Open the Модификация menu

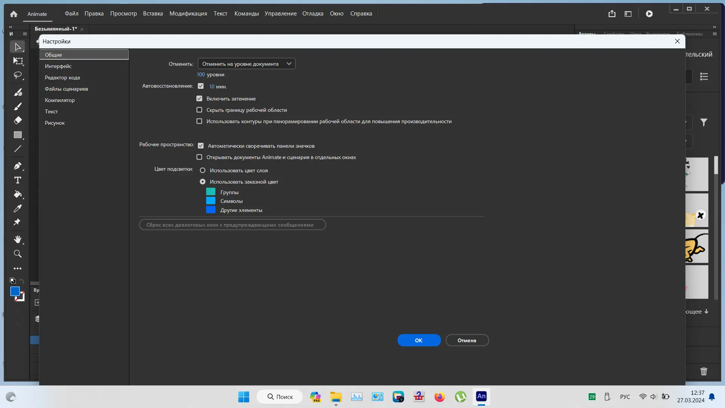point(188,14)
